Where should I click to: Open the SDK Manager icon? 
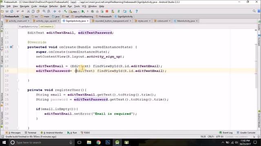130,11
